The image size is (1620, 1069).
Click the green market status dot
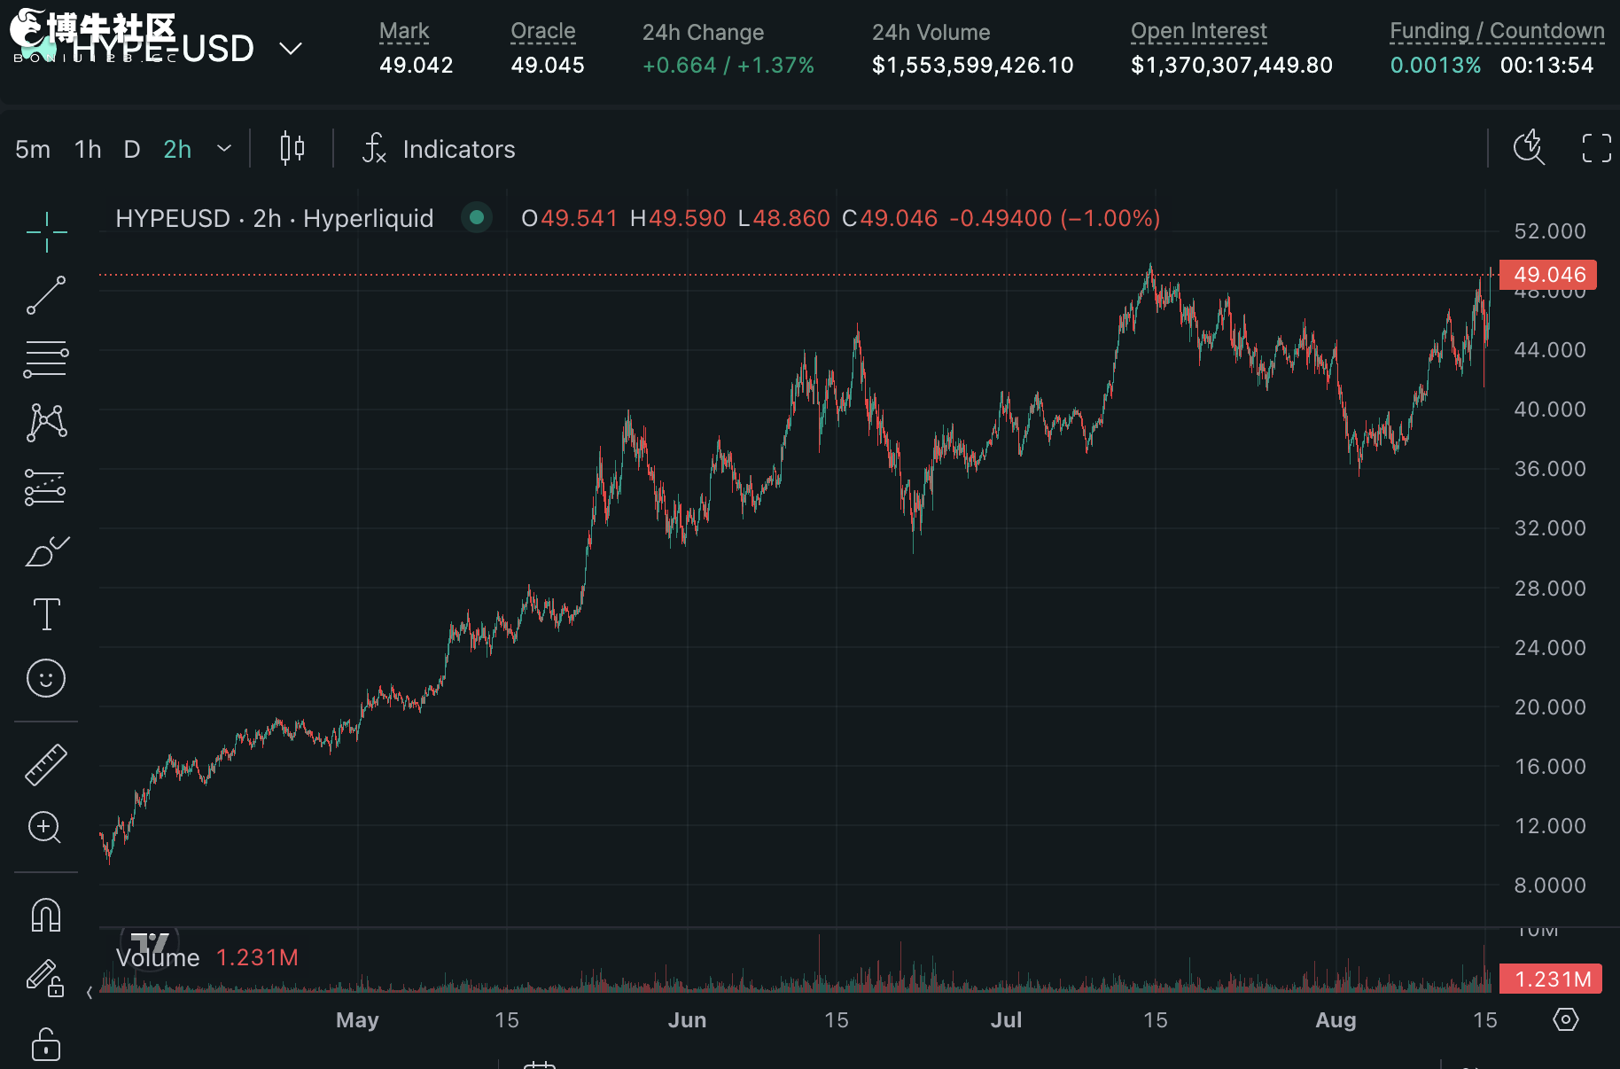(477, 217)
